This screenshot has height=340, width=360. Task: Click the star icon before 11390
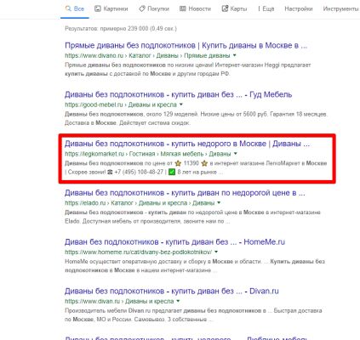tap(178, 163)
